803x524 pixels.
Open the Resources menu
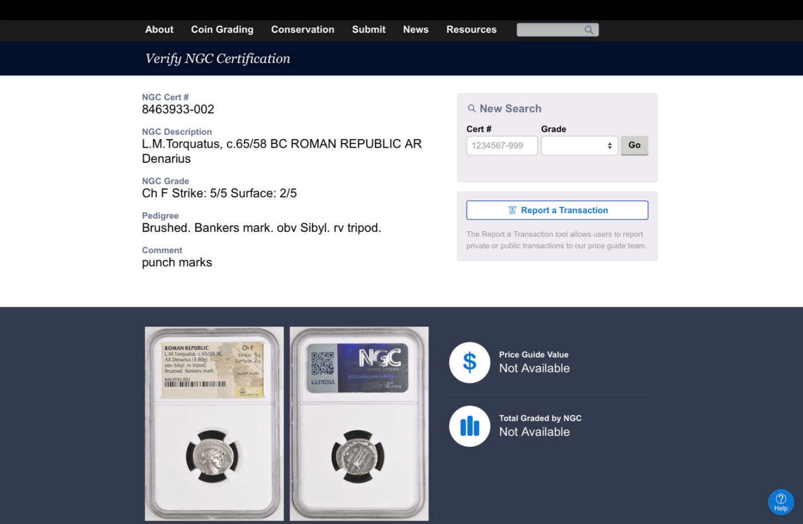point(471,29)
